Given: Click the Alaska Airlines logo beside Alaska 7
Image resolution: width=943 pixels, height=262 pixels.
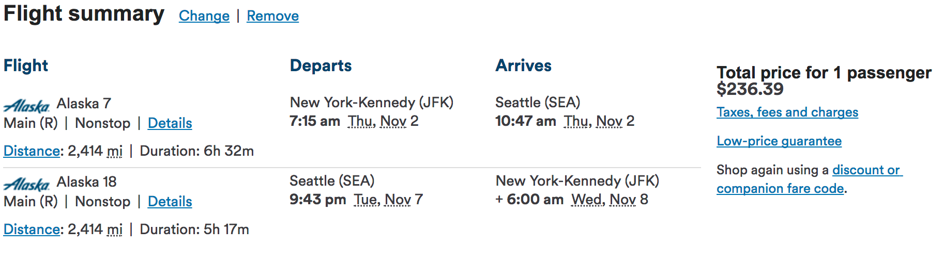Looking at the screenshot, I should point(26,106).
